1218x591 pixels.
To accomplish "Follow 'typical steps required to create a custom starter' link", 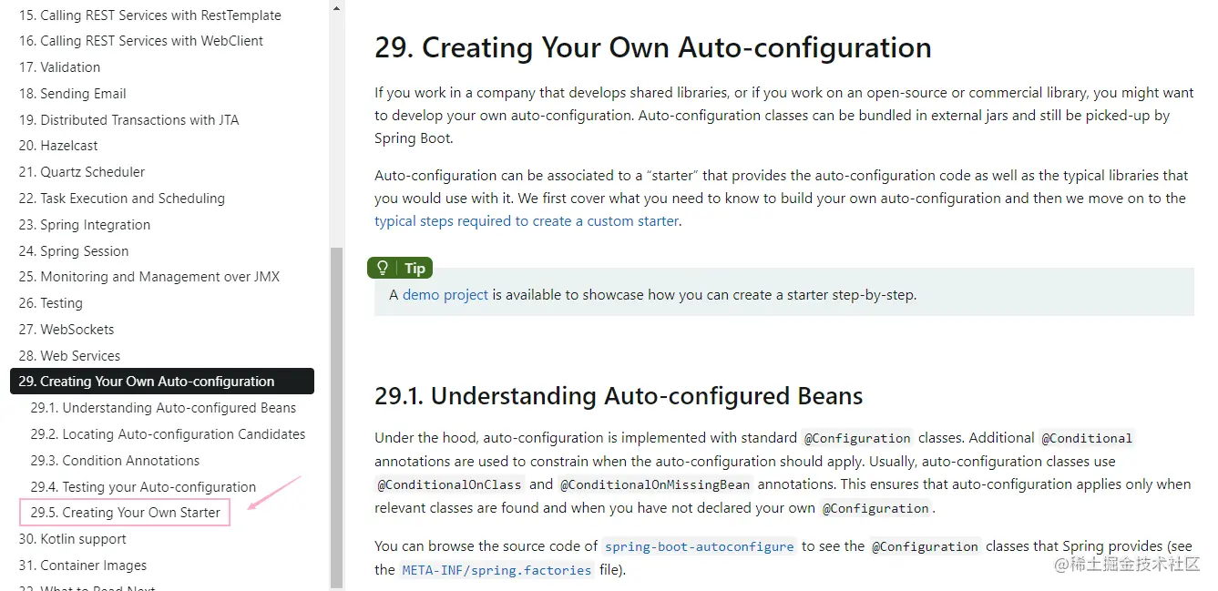I will (x=527, y=221).
